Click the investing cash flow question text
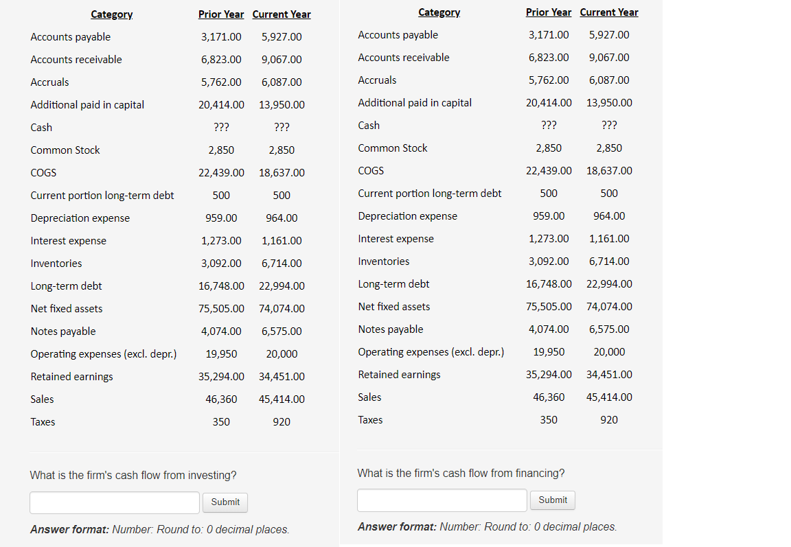The width and height of the screenshot is (791, 547). 133,475
